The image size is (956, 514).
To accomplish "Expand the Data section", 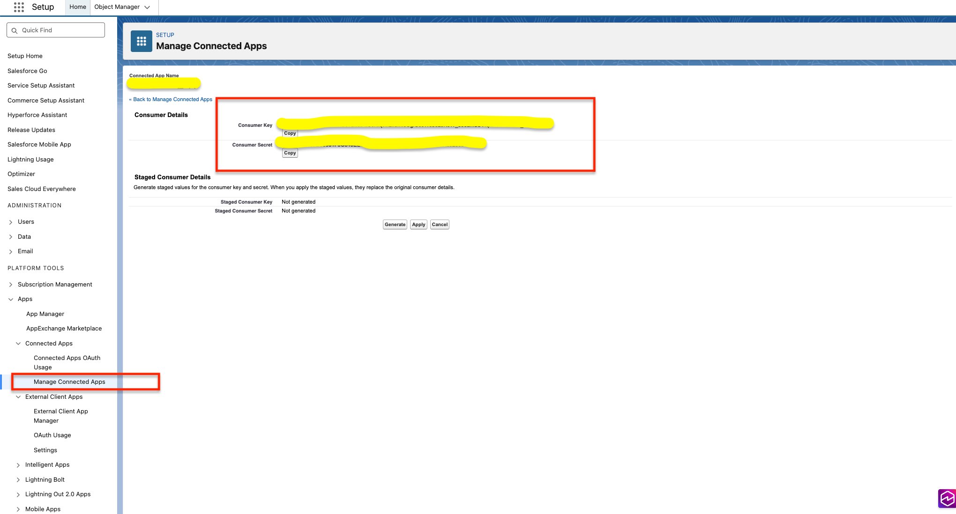I will coord(11,237).
